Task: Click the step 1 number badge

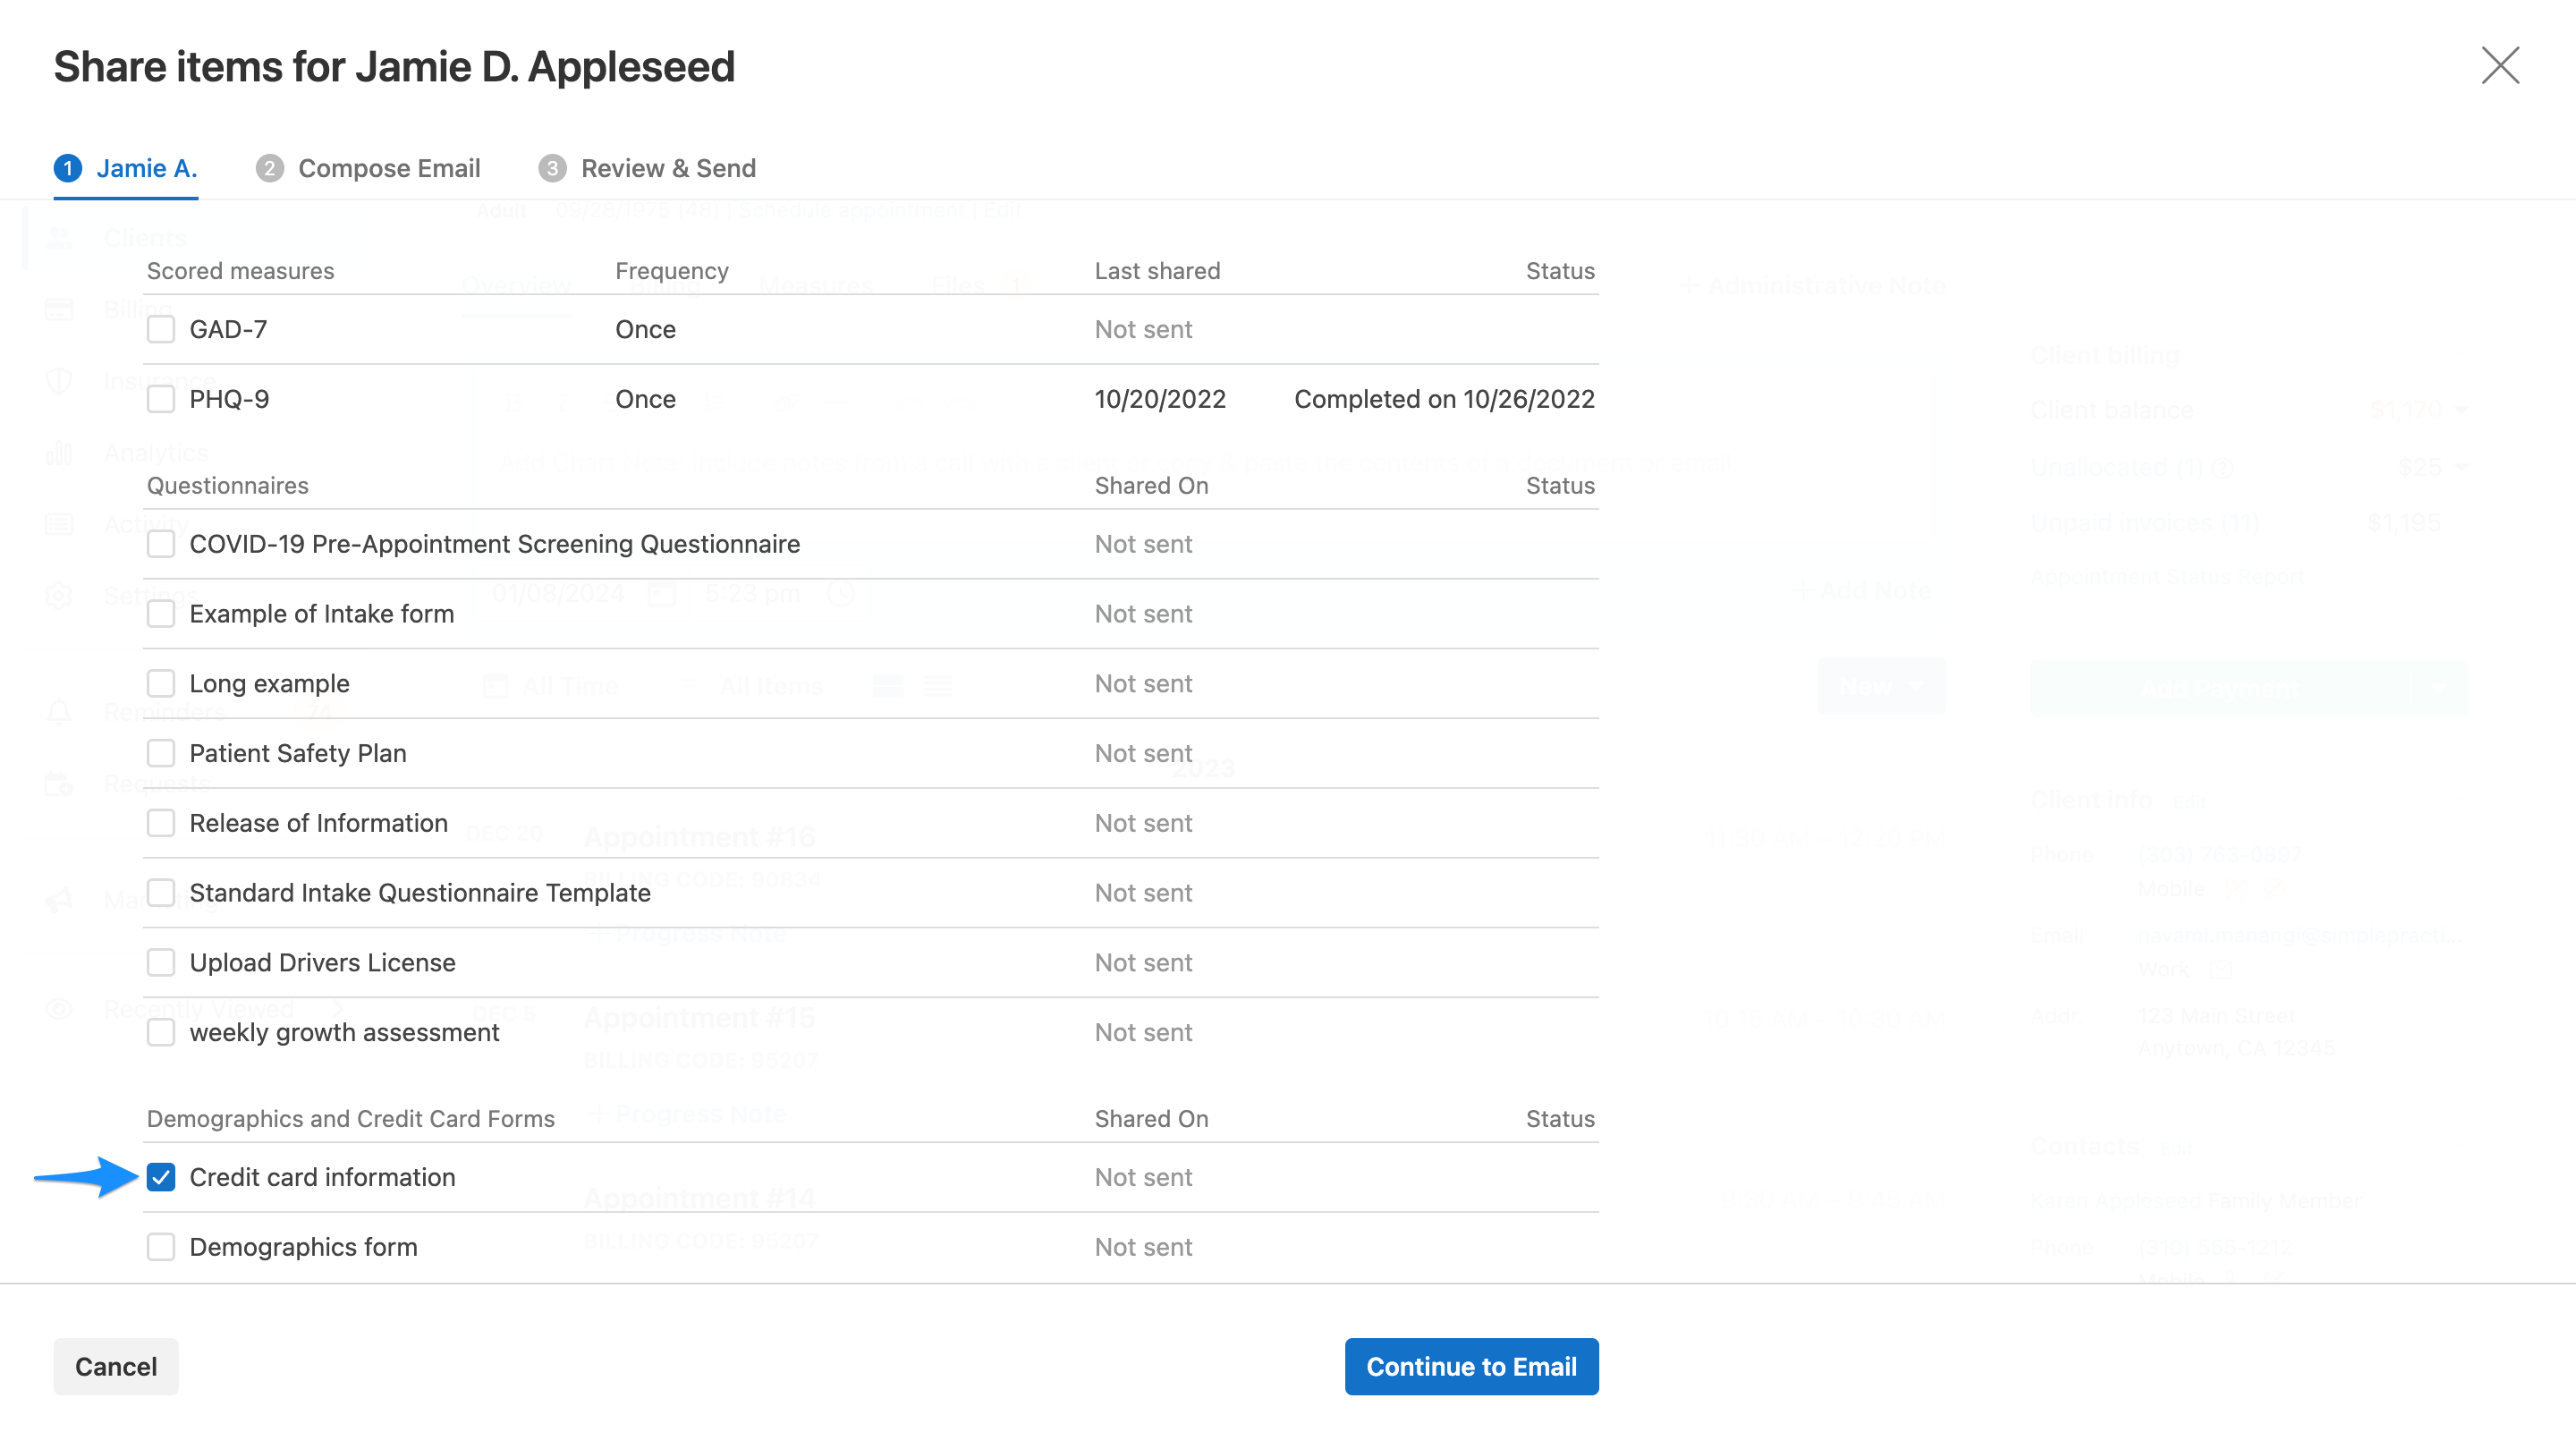Action: point(68,168)
